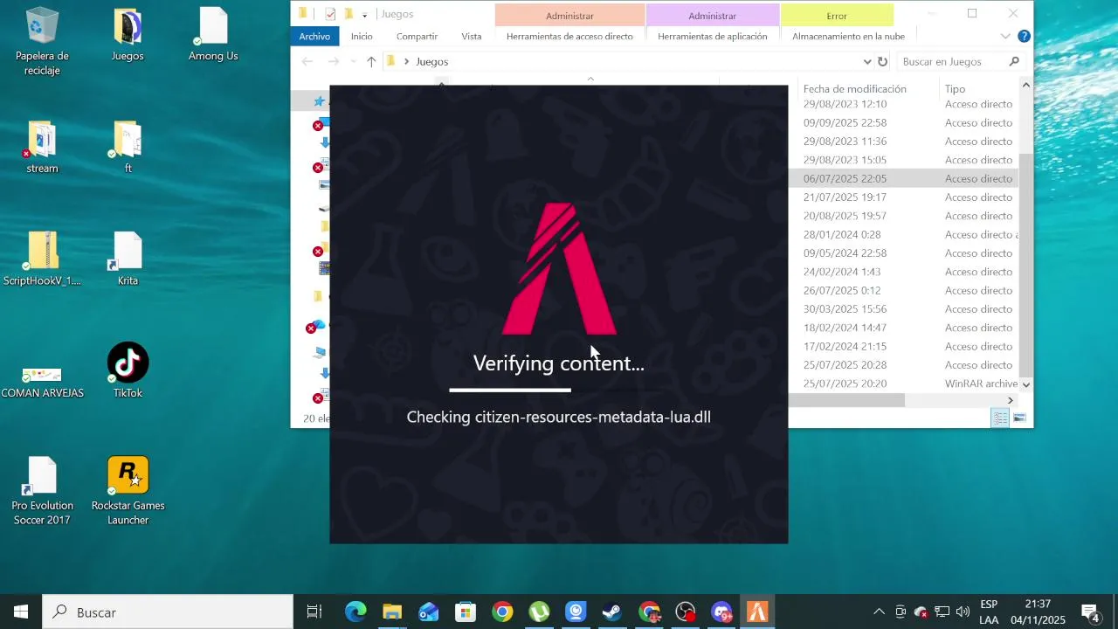
Task: Switch to the Compartir ribbon tab
Action: click(x=417, y=37)
